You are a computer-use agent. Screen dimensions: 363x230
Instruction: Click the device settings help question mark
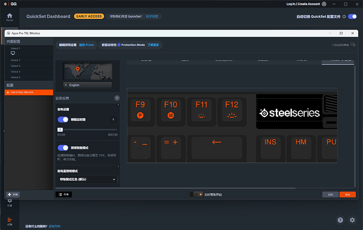pyautogui.click(x=117, y=98)
